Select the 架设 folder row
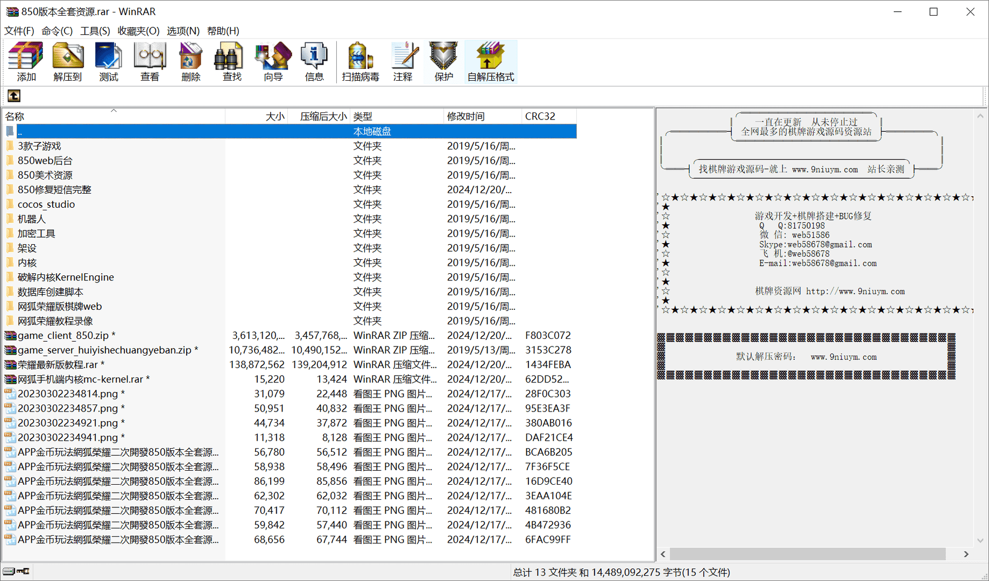Image resolution: width=989 pixels, height=581 pixels. [290, 247]
